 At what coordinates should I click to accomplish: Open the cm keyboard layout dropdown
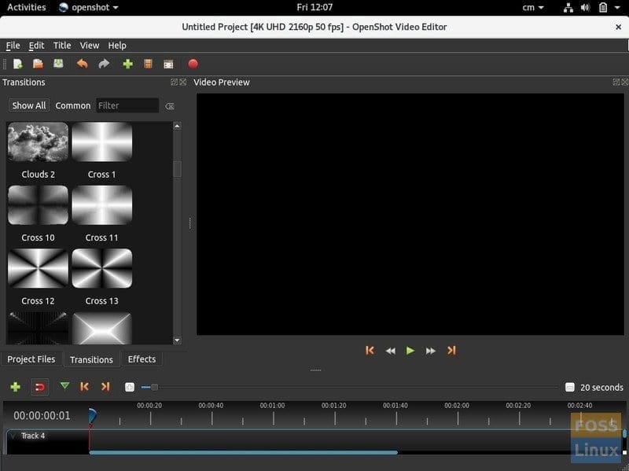533,7
